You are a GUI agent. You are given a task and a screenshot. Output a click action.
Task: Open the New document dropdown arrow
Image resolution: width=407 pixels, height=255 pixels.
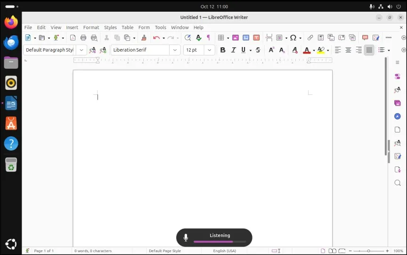[x=35, y=38]
